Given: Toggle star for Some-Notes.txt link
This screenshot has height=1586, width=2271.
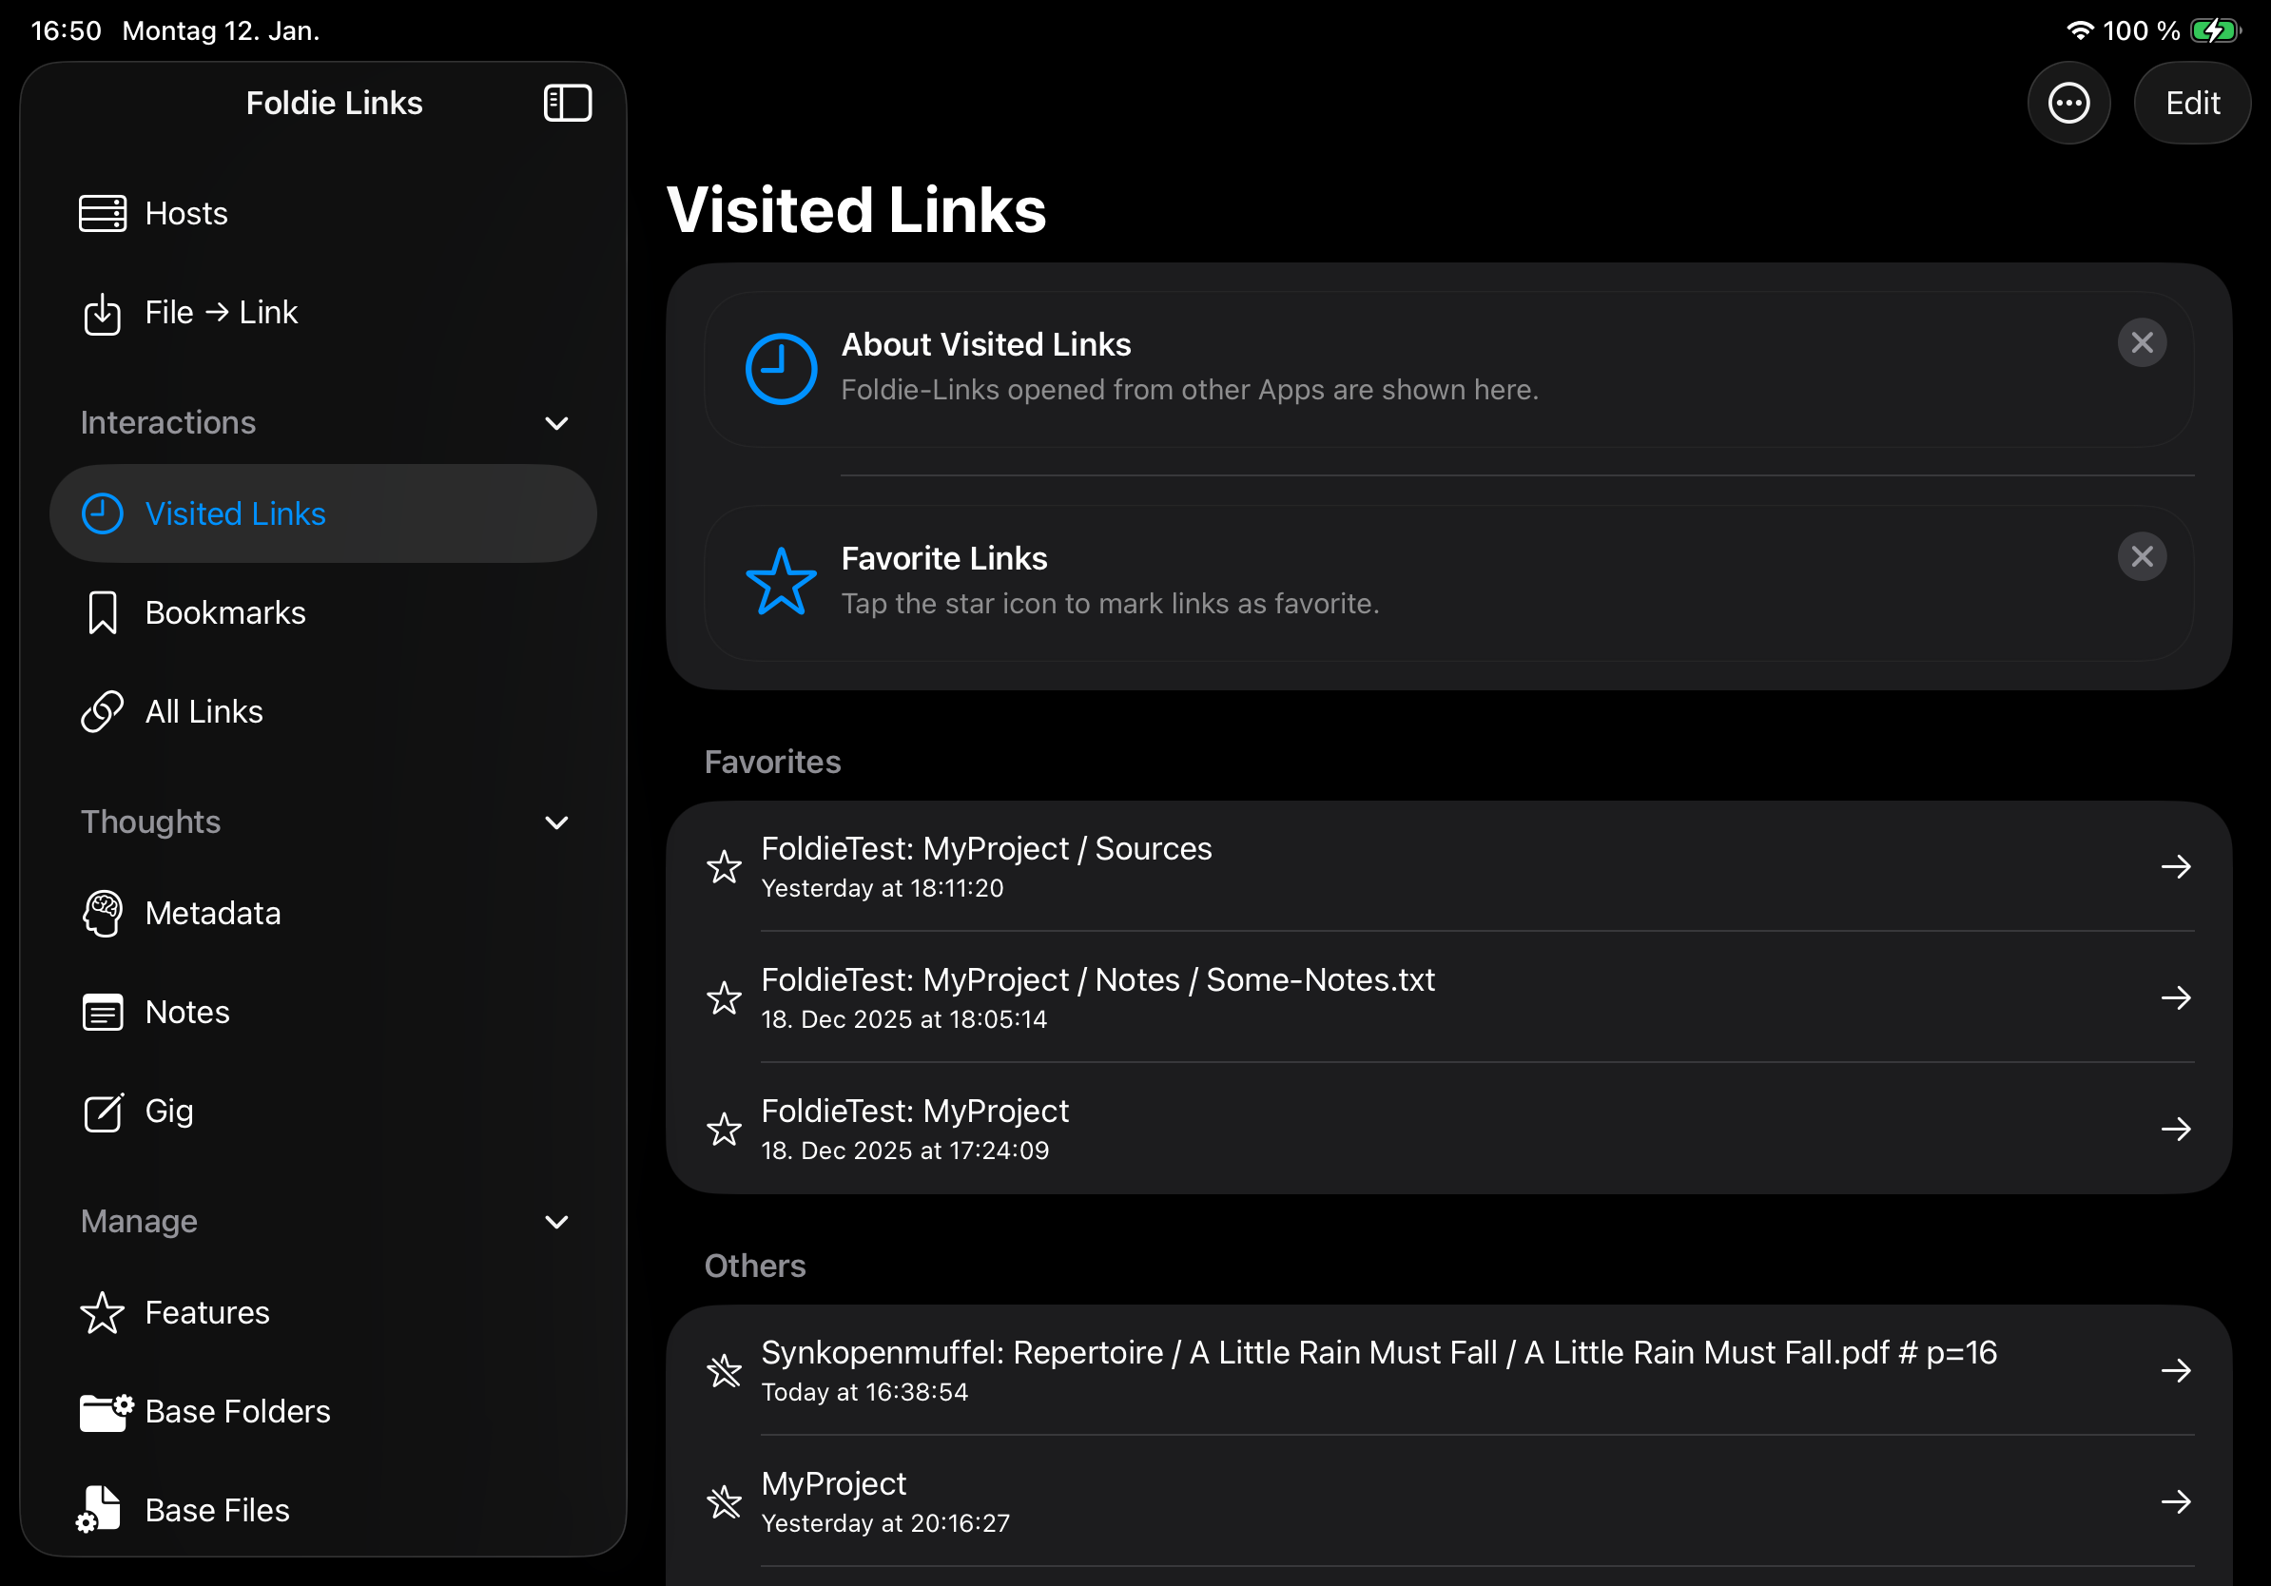Looking at the screenshot, I should tap(724, 997).
